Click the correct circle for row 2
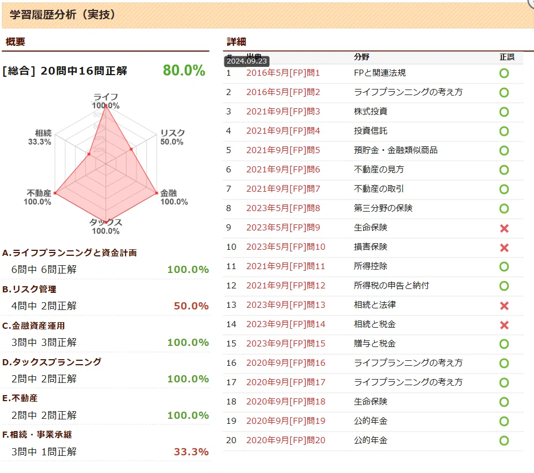Image resolution: width=534 pixels, height=473 pixels. tap(504, 93)
